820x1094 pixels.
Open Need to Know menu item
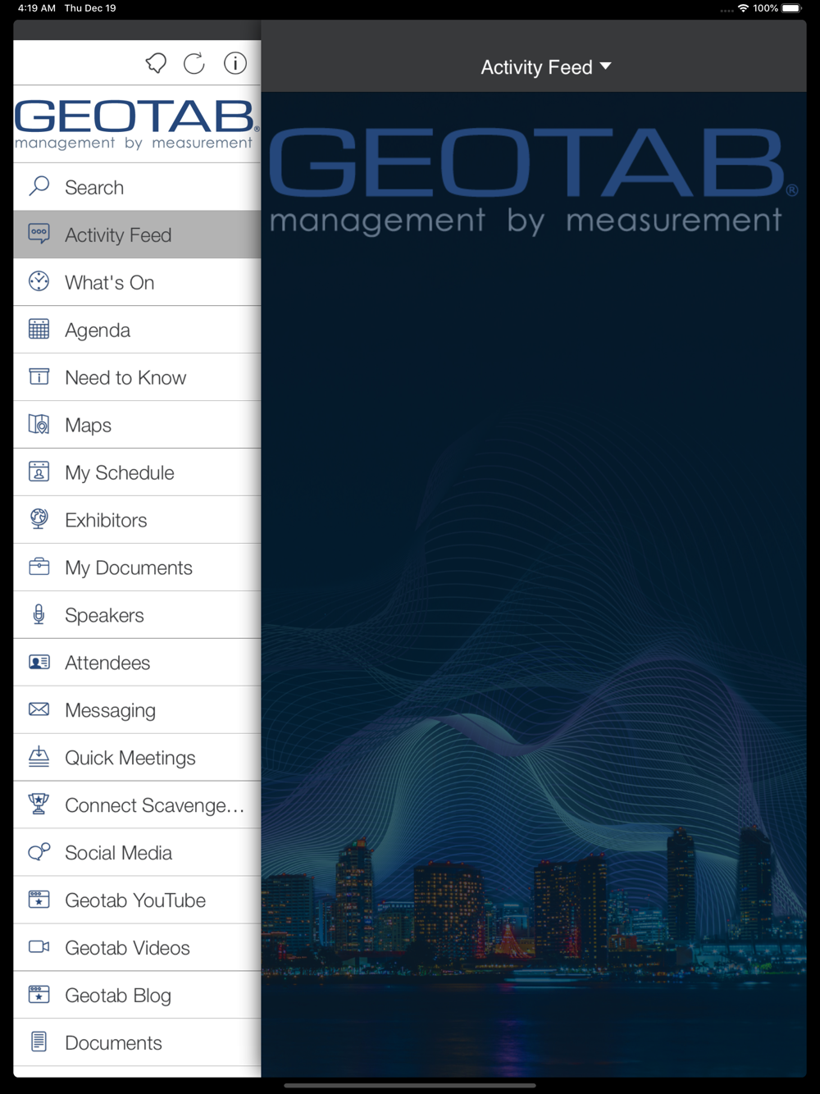coord(137,377)
